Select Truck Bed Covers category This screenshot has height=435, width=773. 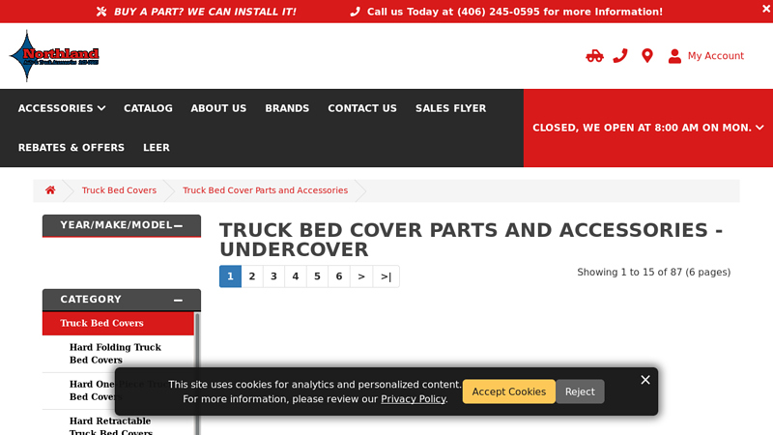click(118, 324)
